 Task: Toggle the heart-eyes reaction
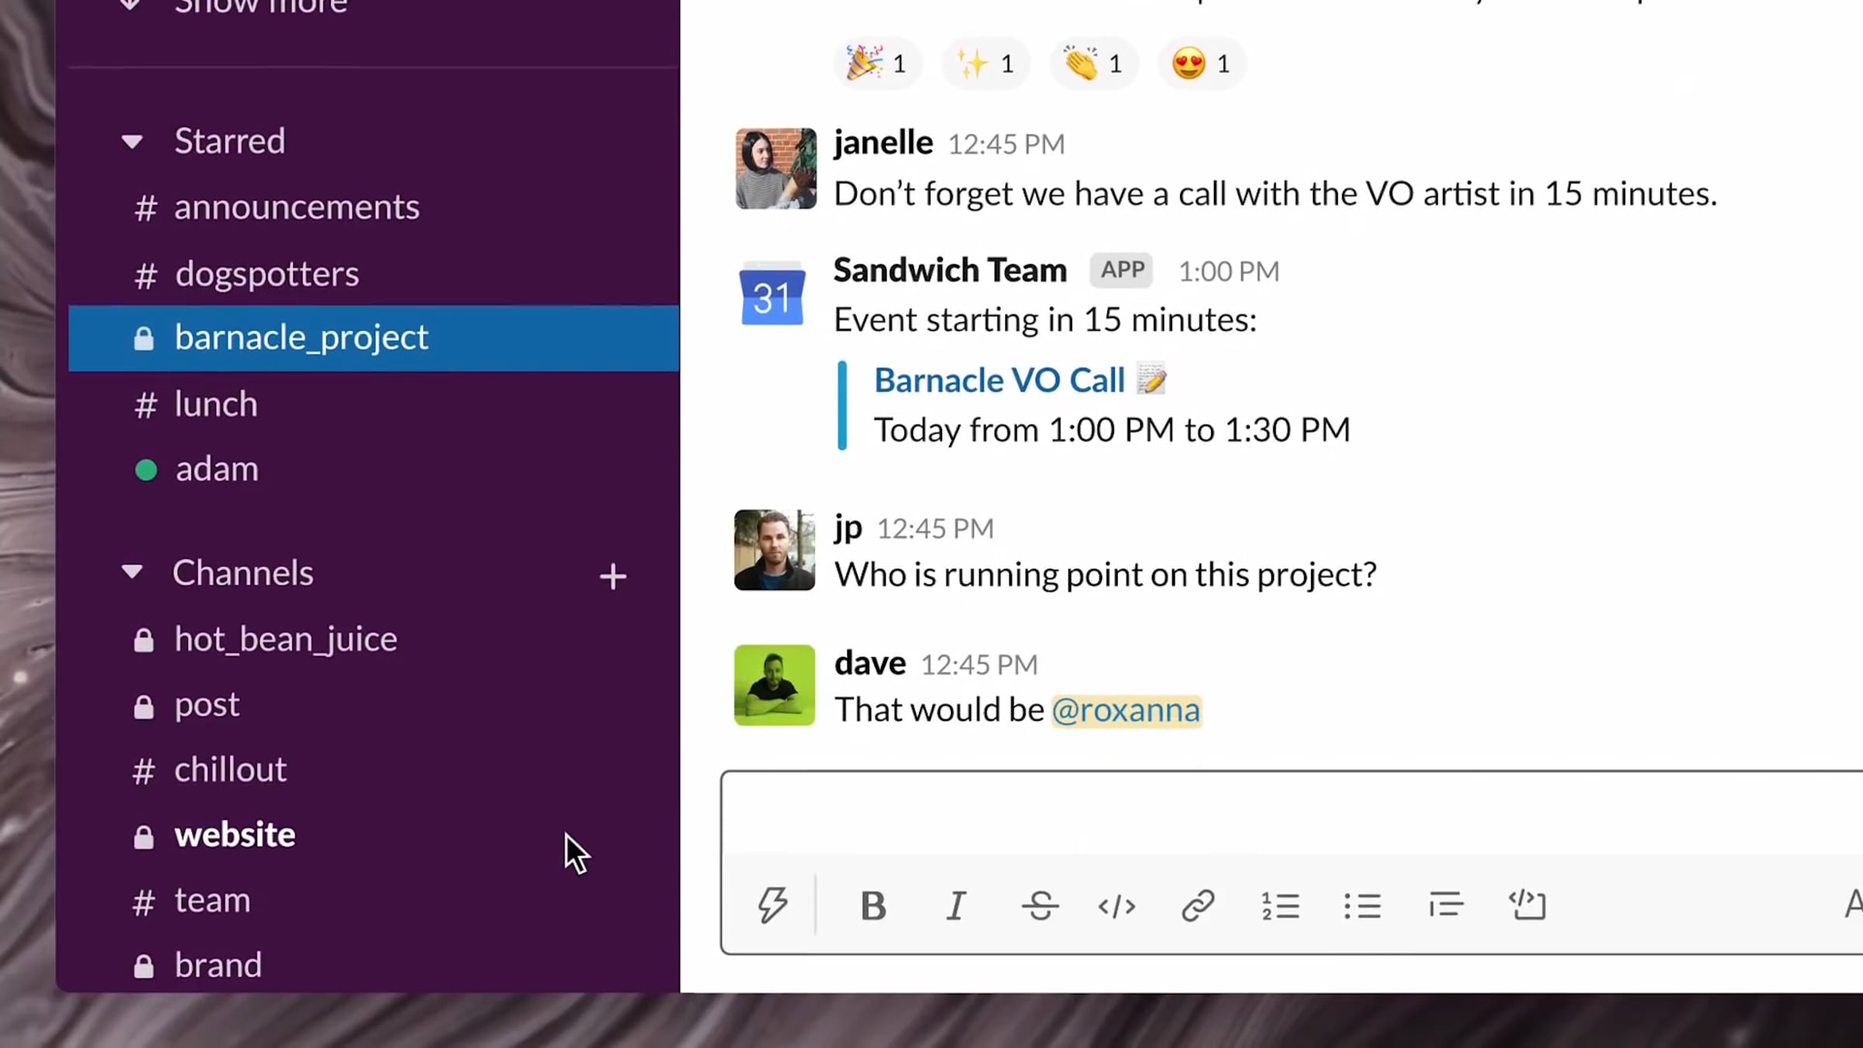tap(1201, 64)
